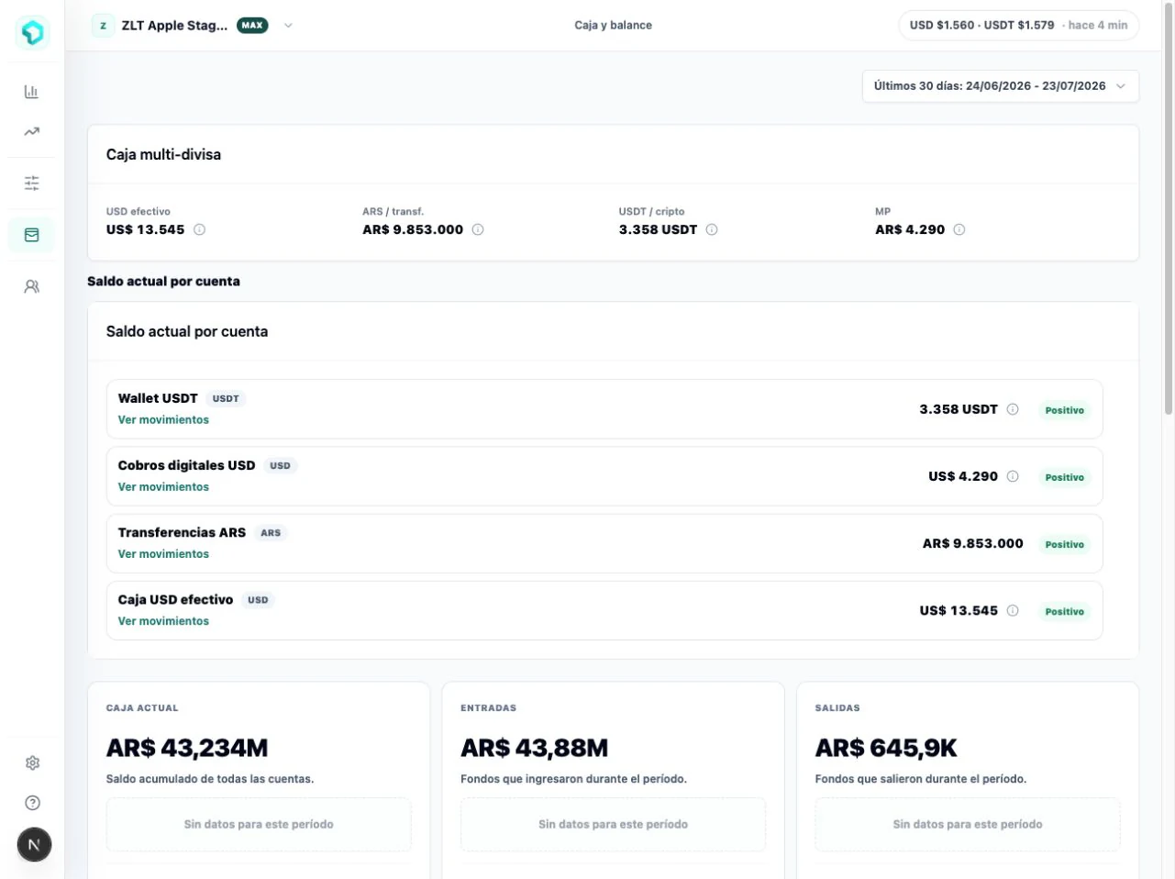Click the USD $1.560 exchange rate pill
This screenshot has height=879, width=1175.
click(1018, 26)
